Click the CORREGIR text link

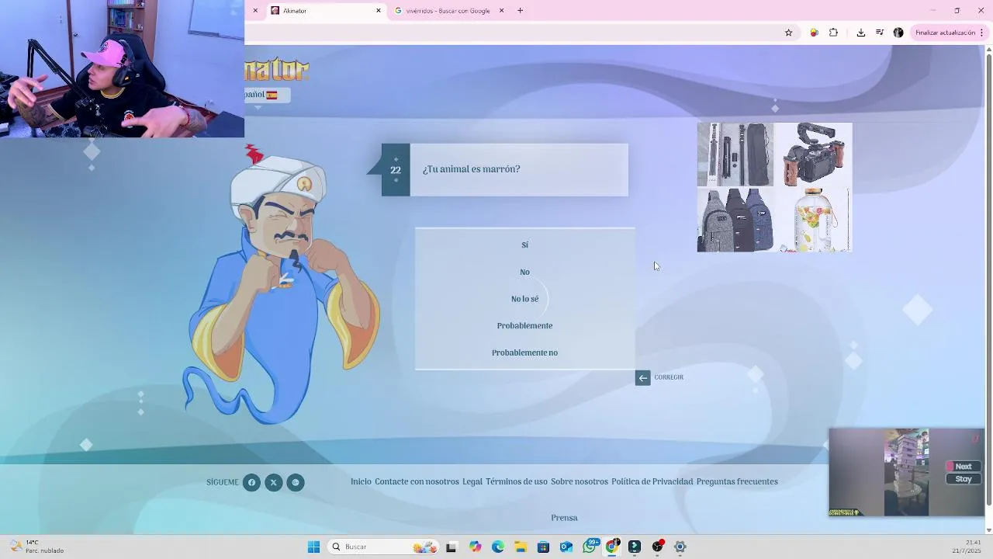669,377
